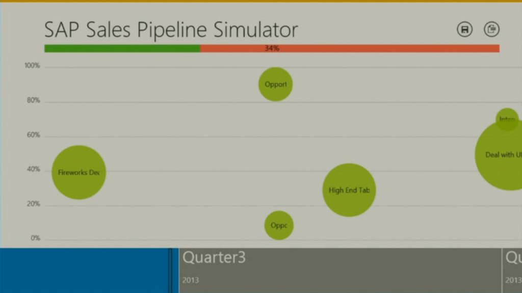This screenshot has width=522, height=293.
Task: Select the Quarter3 2013 timeline tile
Action: (x=340, y=271)
